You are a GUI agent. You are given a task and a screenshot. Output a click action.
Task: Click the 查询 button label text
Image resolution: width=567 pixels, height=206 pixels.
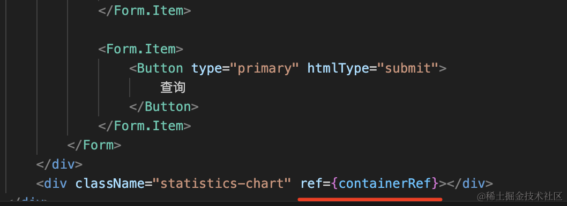173,88
